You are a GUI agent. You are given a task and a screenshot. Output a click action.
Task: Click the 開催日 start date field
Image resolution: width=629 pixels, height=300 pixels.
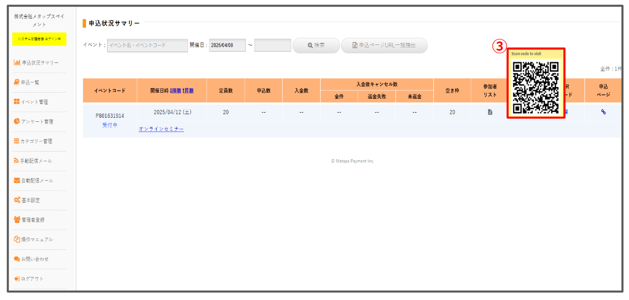pos(227,46)
